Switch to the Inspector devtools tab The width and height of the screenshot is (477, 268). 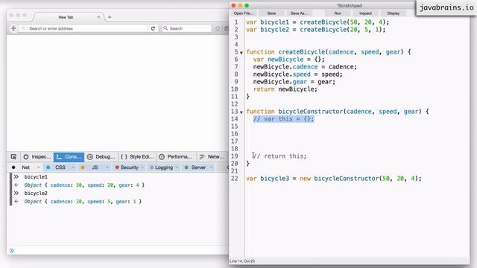tap(37, 157)
